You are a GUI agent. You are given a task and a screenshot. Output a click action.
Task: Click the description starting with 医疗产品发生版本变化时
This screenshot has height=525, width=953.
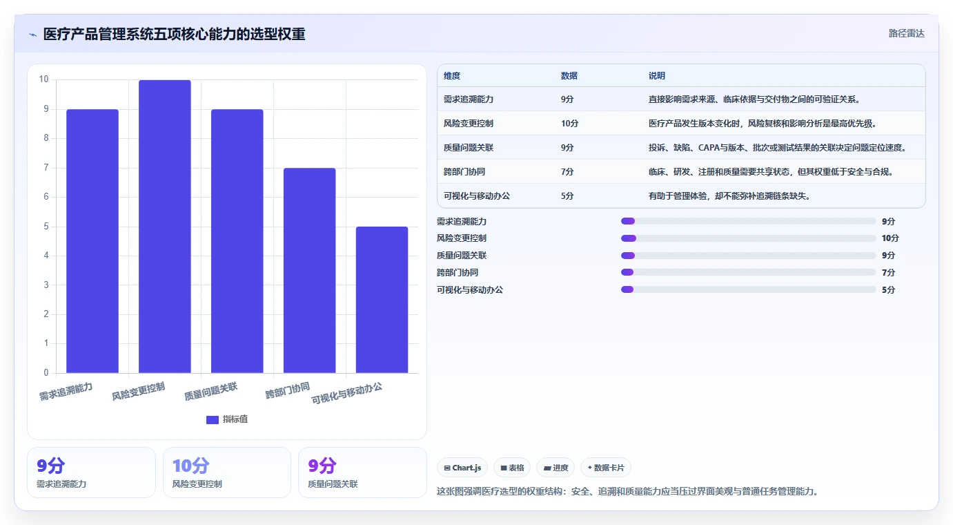click(x=763, y=124)
